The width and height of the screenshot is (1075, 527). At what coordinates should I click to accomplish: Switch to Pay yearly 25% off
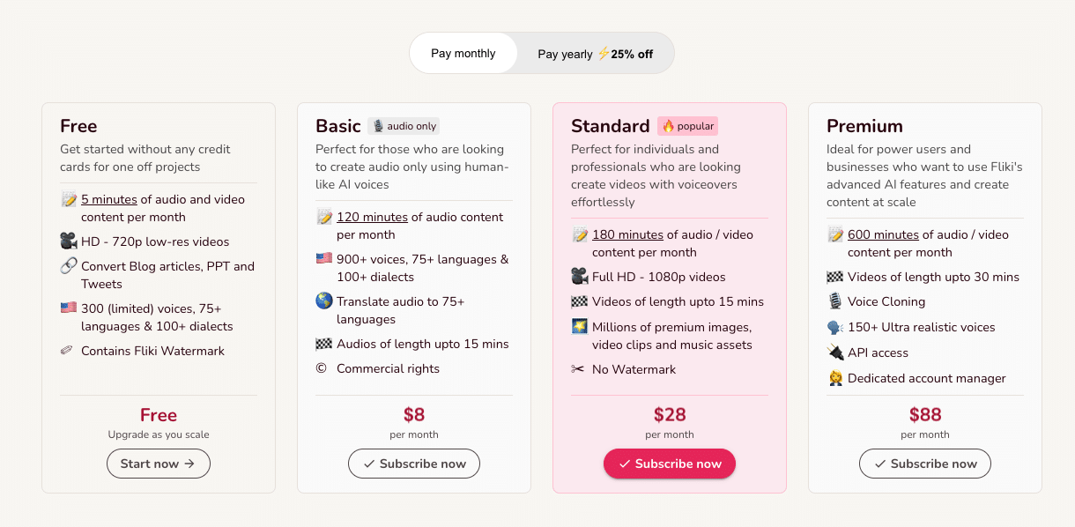pyautogui.click(x=596, y=54)
